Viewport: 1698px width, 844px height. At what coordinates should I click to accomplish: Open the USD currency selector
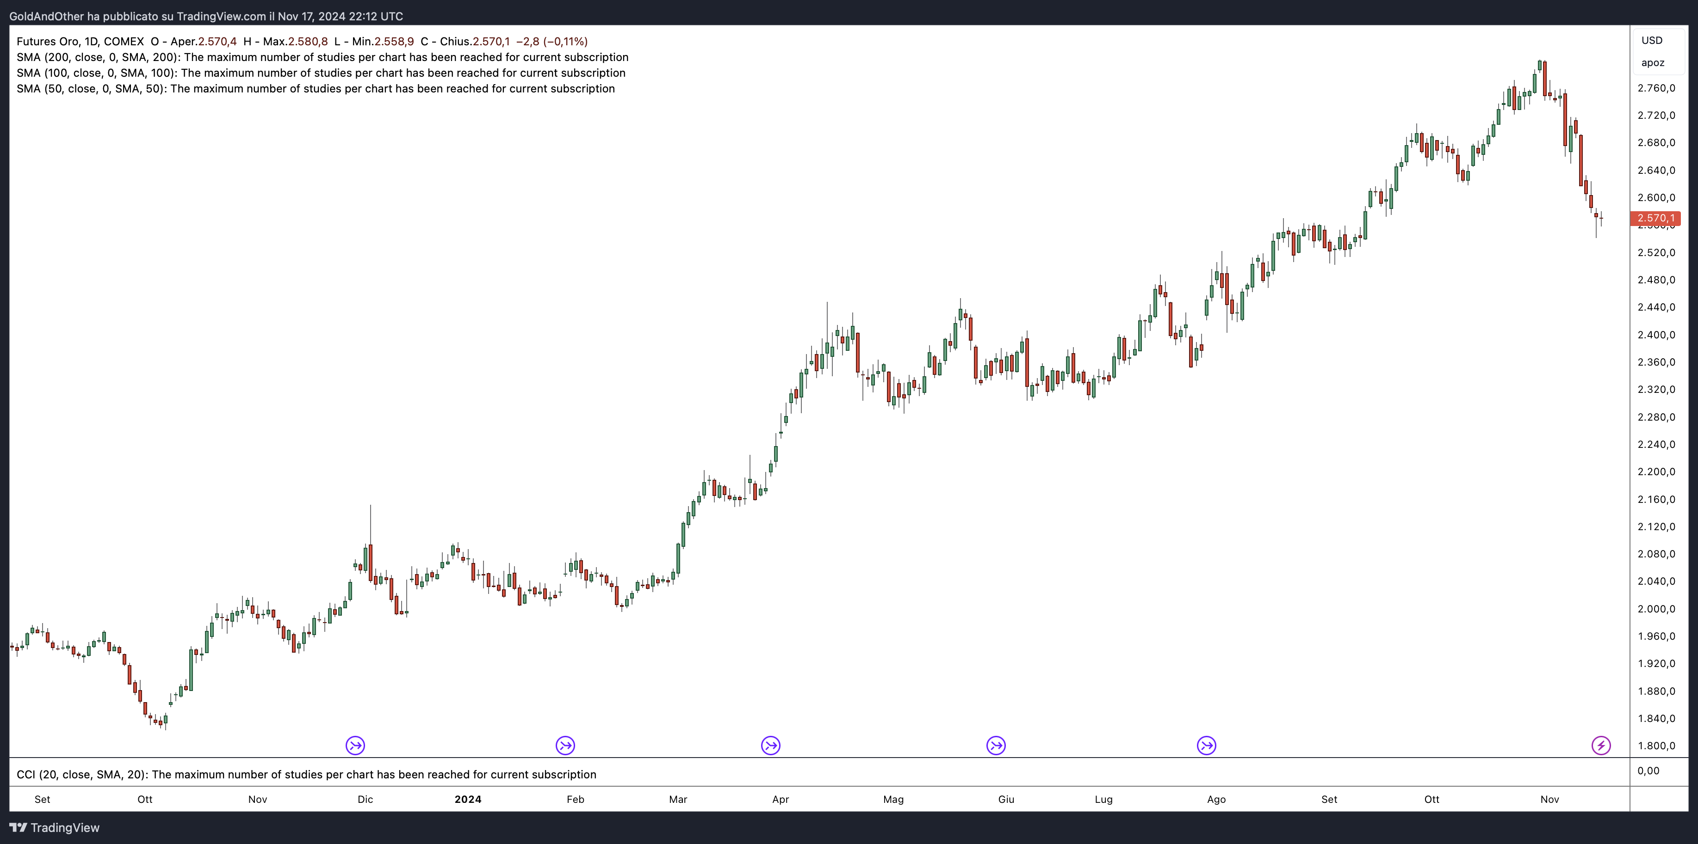[1652, 40]
